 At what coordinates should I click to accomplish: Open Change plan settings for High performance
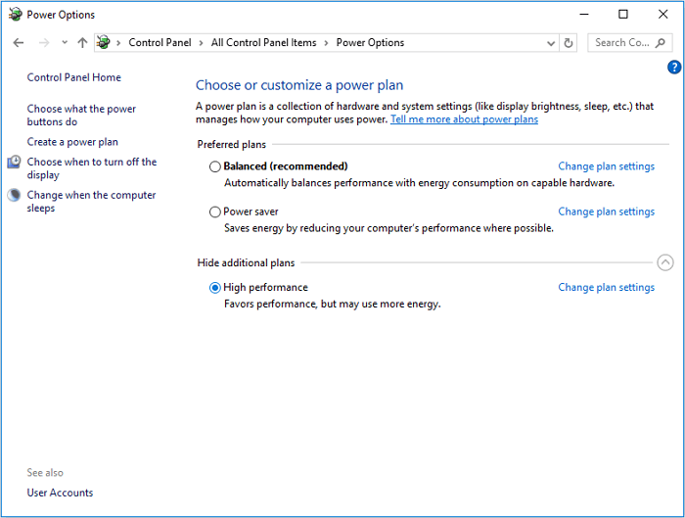(606, 288)
